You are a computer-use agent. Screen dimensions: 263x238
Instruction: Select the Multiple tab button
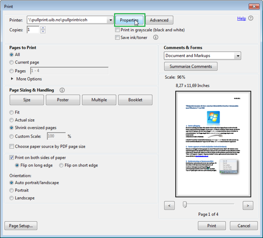(x=99, y=100)
